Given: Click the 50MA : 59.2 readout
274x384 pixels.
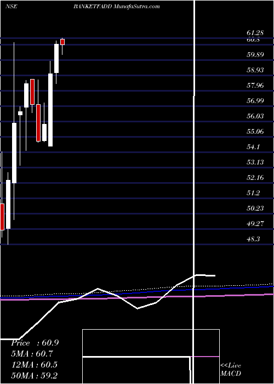Looking at the screenshot, I should pyautogui.click(x=34, y=375).
